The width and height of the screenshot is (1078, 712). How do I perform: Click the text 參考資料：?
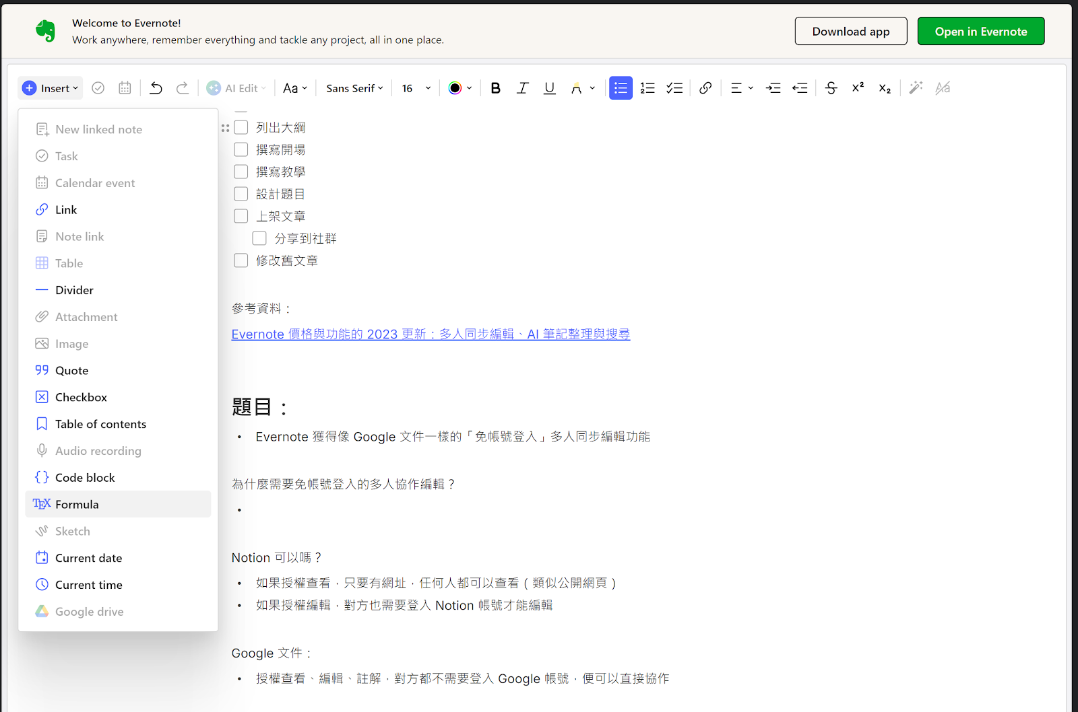(x=262, y=308)
